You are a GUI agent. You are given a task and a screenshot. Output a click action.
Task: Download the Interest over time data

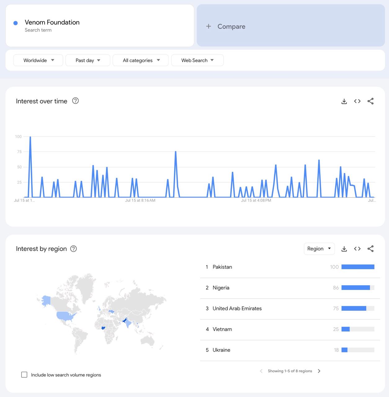pyautogui.click(x=344, y=101)
